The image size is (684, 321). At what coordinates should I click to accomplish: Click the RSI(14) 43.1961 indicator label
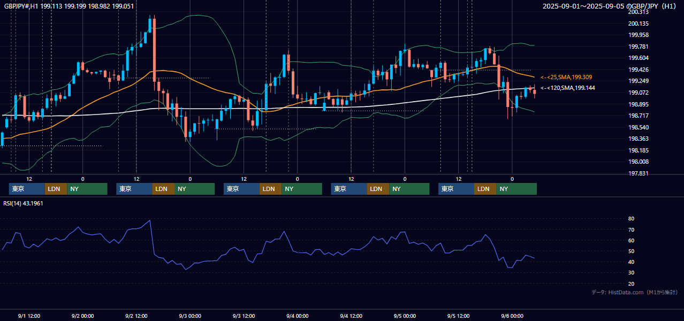point(24,203)
